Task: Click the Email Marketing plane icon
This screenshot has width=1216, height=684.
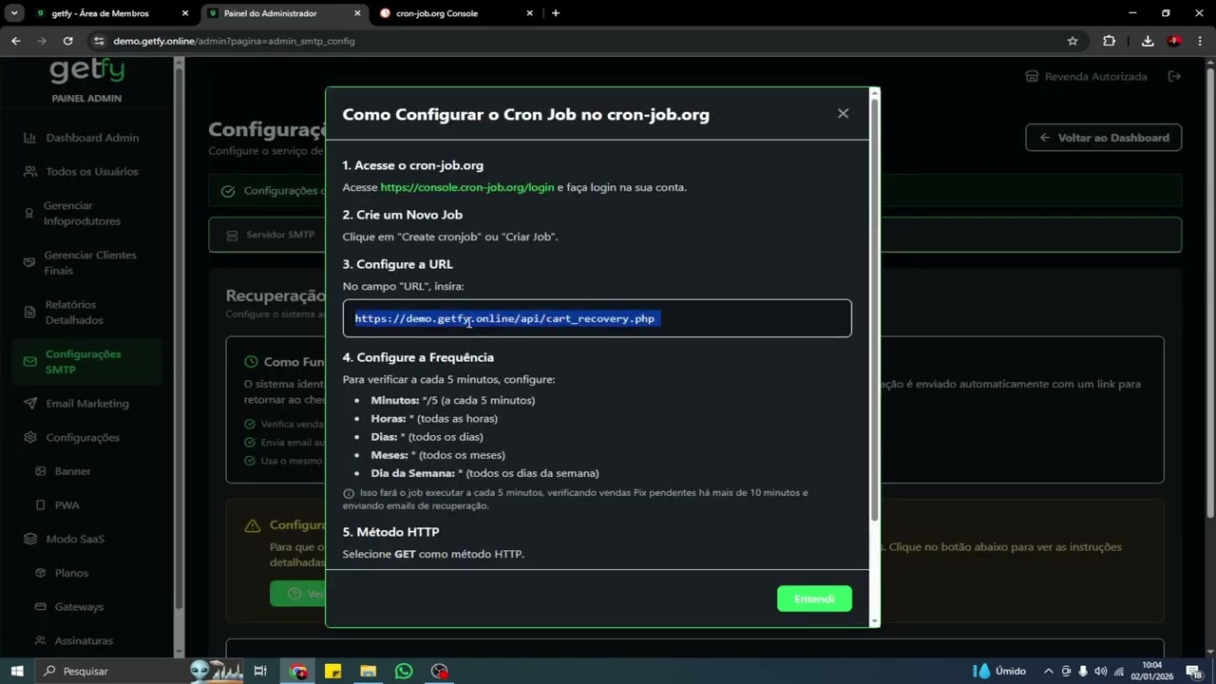Action: 29,404
